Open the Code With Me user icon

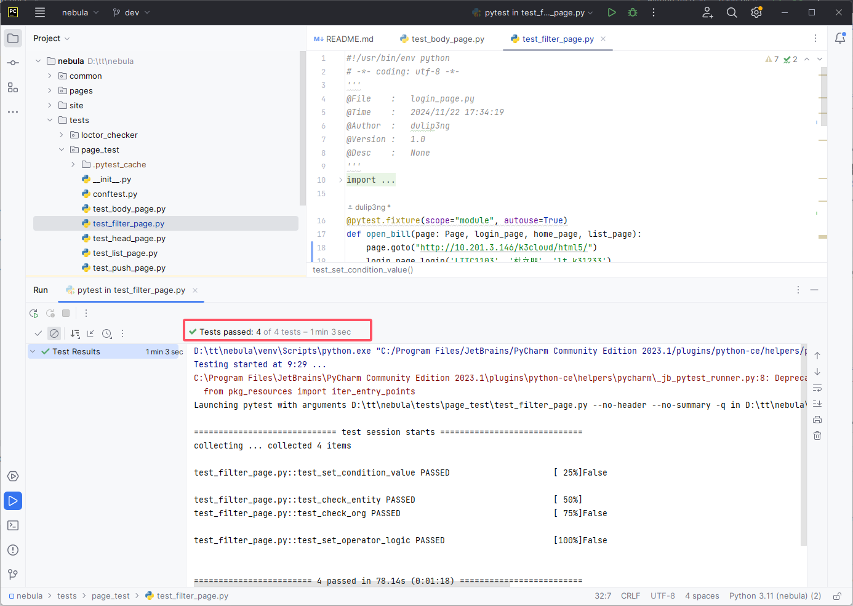pyautogui.click(x=708, y=12)
